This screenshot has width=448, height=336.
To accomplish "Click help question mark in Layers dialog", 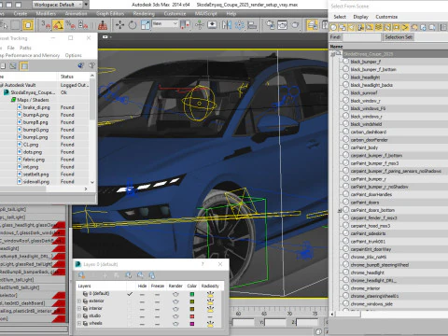I will [x=203, y=264].
